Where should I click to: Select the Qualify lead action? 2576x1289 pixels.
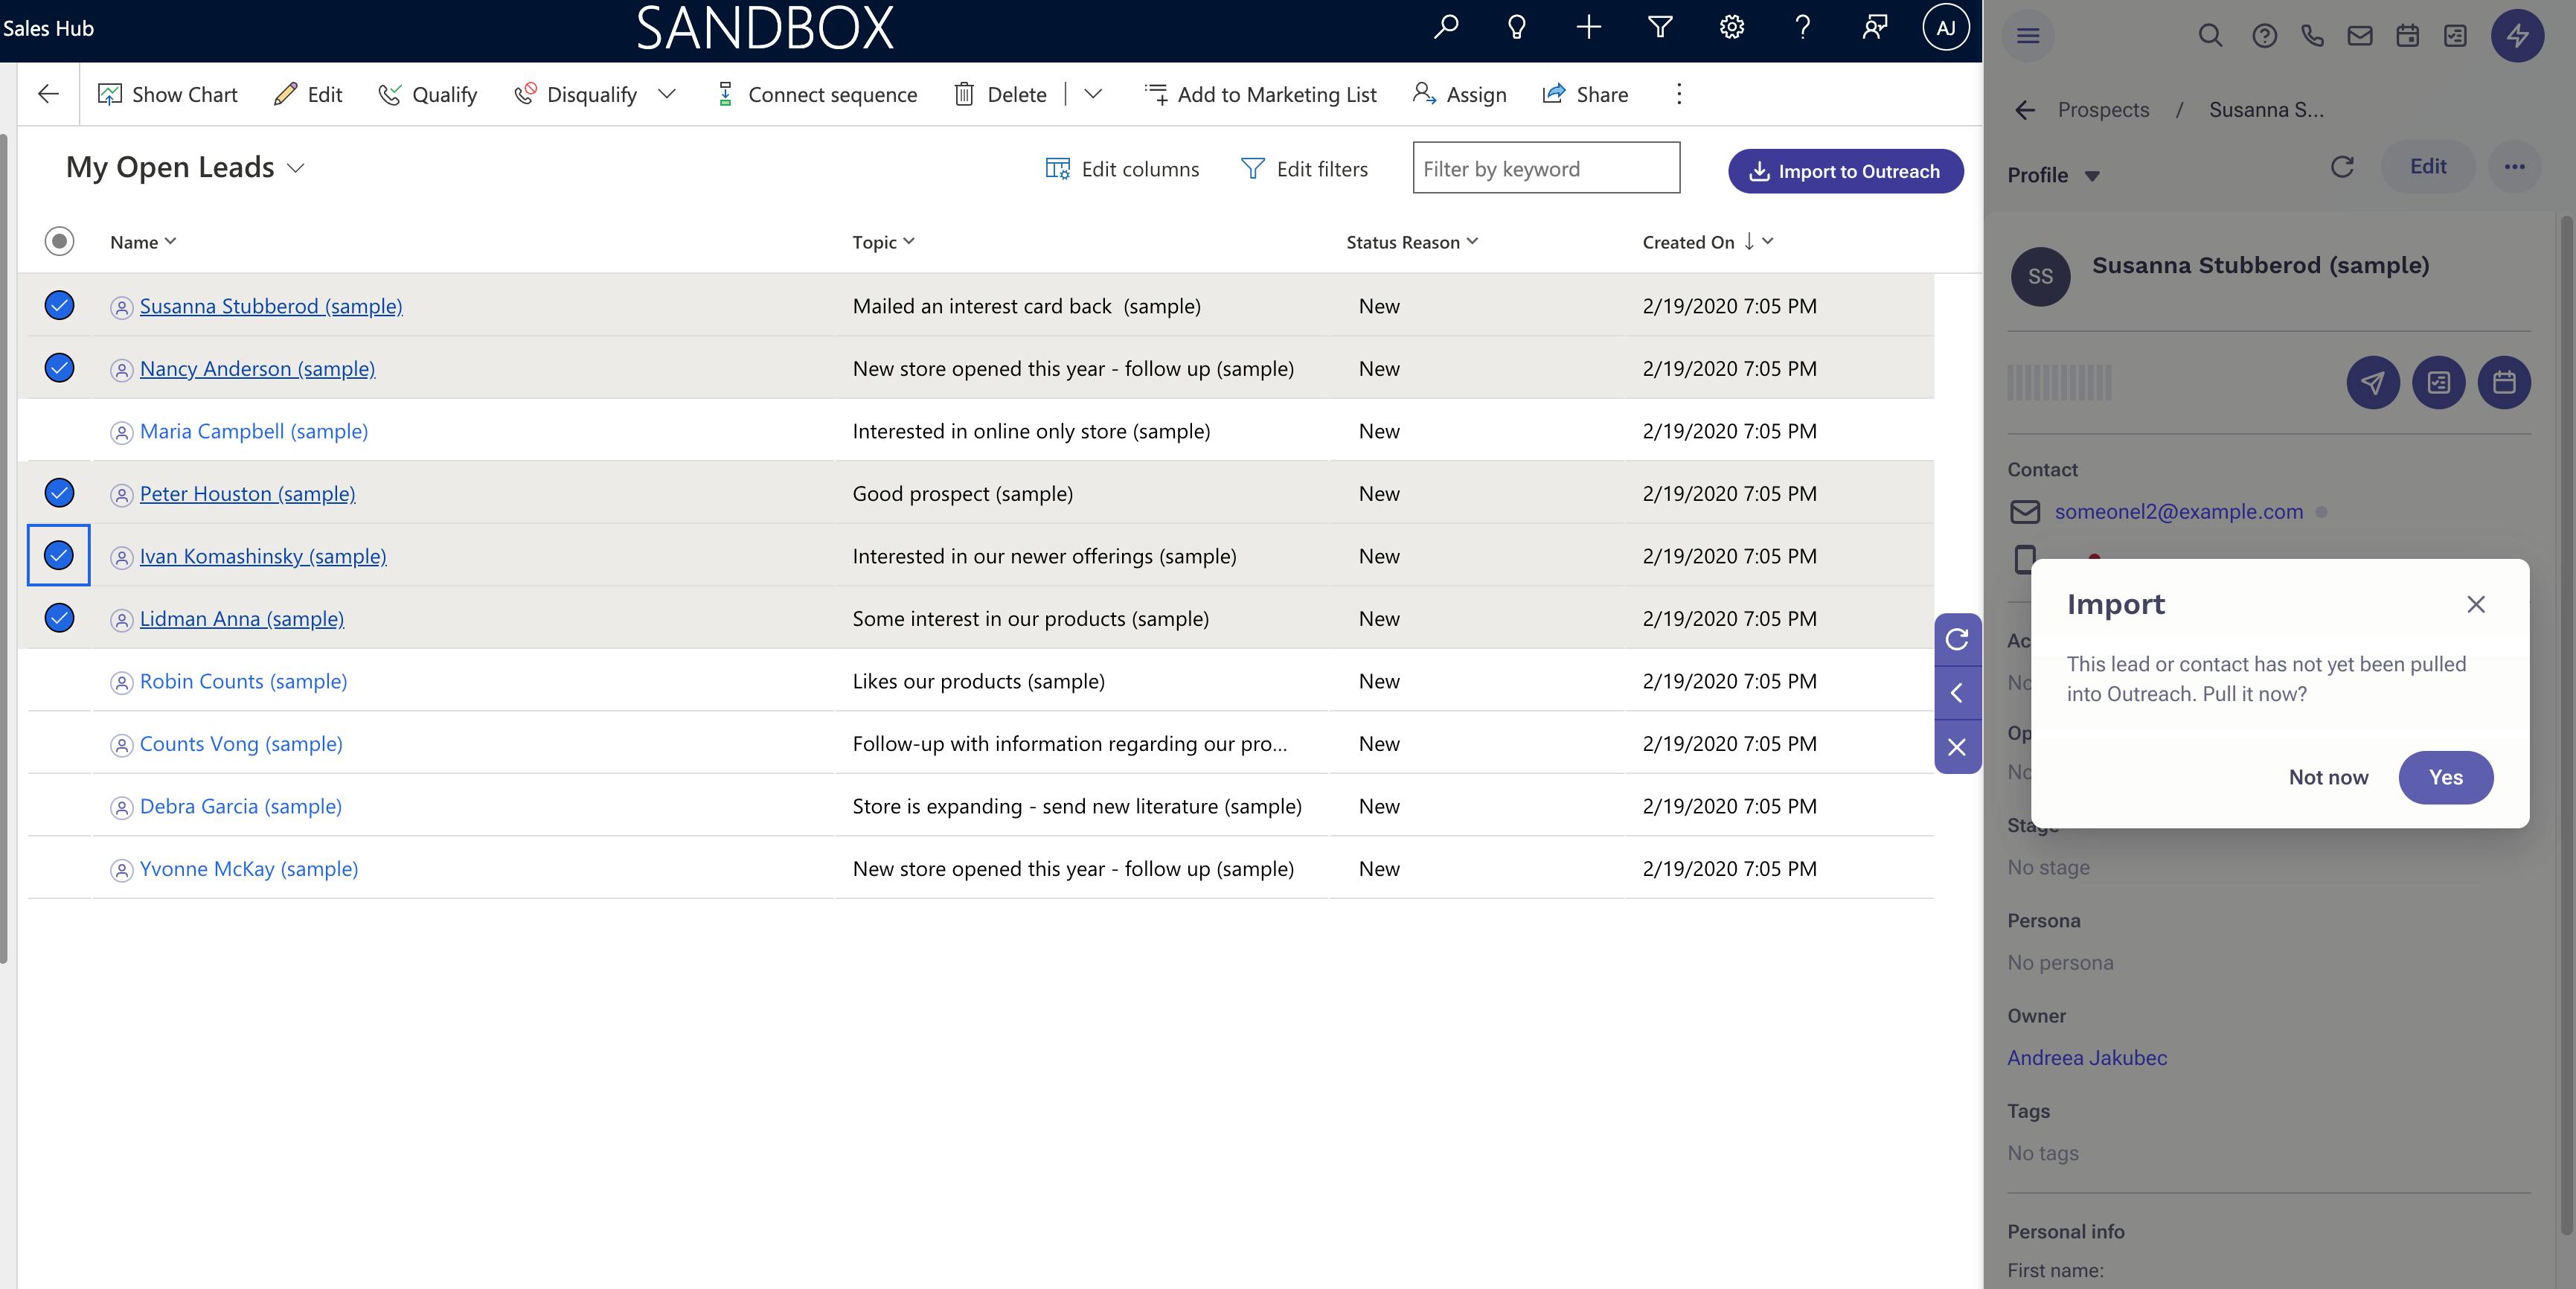(x=427, y=94)
